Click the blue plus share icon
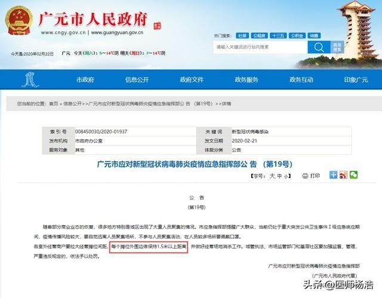Screen dimensions: 382x298 click(334, 176)
